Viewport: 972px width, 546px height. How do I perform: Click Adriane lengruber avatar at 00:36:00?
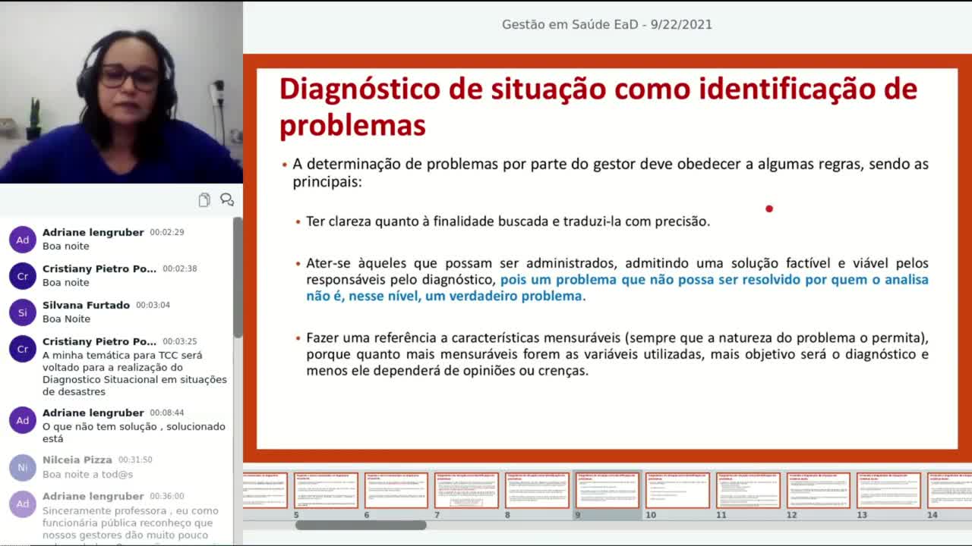point(23,504)
